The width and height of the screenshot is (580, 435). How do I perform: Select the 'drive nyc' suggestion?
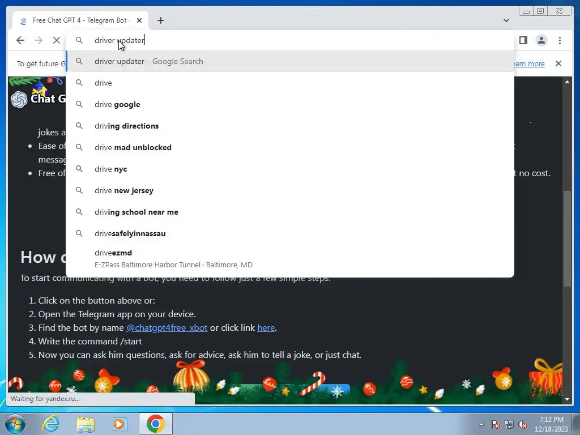(x=290, y=169)
